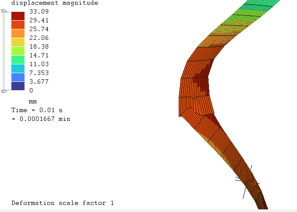Select the dark blue legend swatch
This screenshot has width=297, height=212.
point(18,86)
